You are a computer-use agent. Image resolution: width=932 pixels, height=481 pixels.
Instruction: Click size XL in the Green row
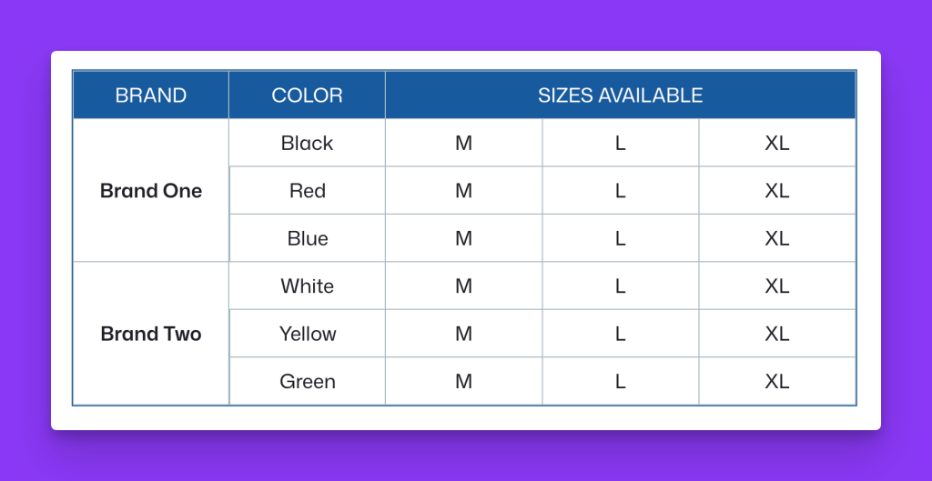click(x=777, y=381)
